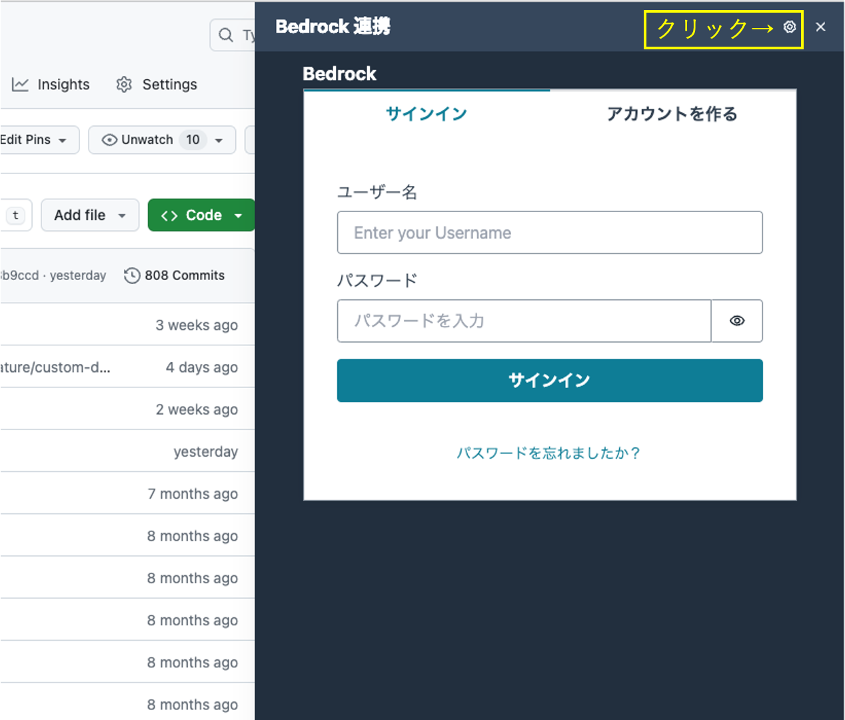Close the Bedrock連携 panel
The height and width of the screenshot is (720, 845).
(x=820, y=27)
